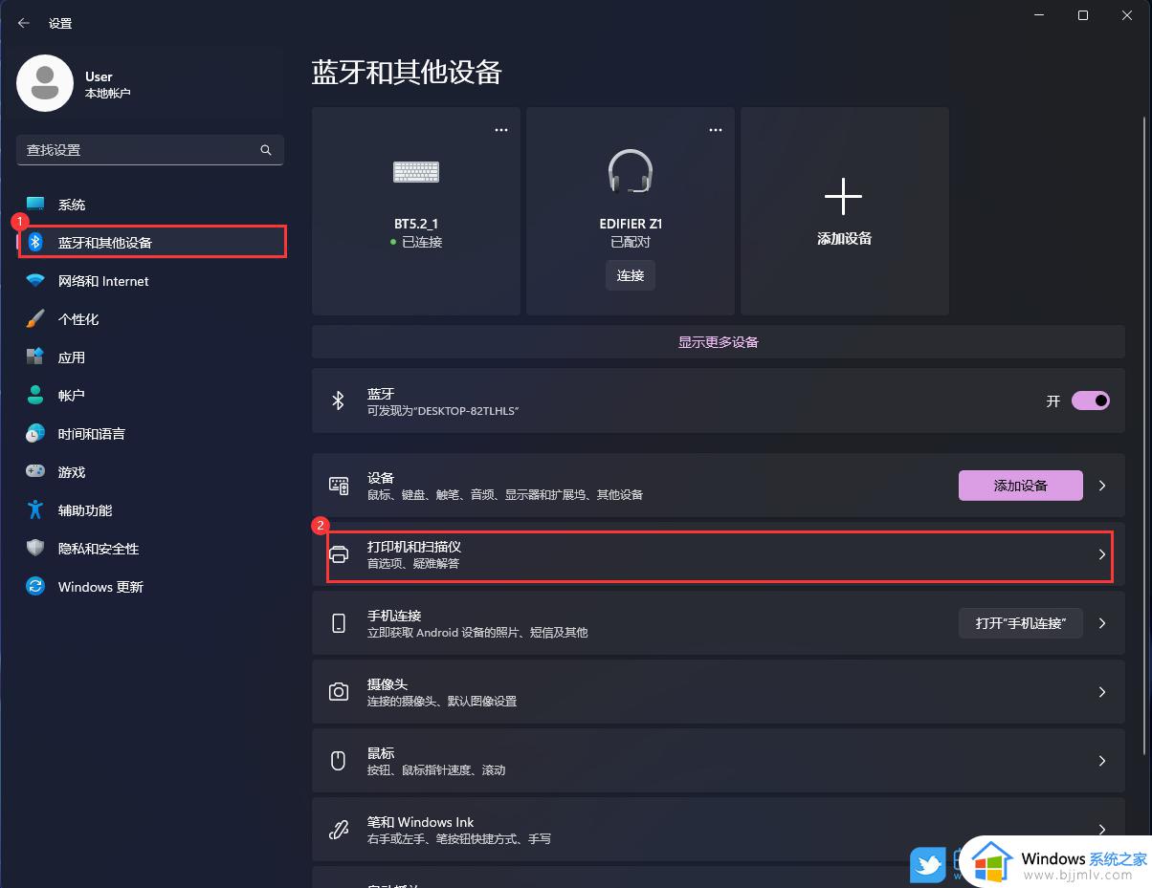Click the back arrow in Settings header
This screenshot has width=1152, height=888.
coord(24,23)
